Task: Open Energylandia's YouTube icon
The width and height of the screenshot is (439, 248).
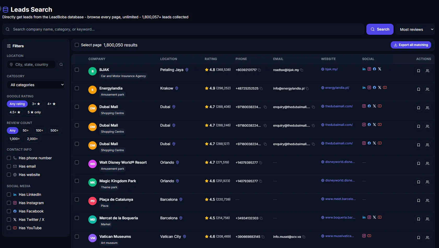Action: pyautogui.click(x=385, y=88)
